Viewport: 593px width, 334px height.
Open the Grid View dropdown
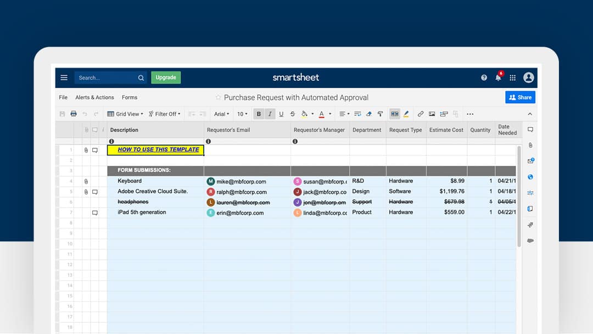point(125,114)
